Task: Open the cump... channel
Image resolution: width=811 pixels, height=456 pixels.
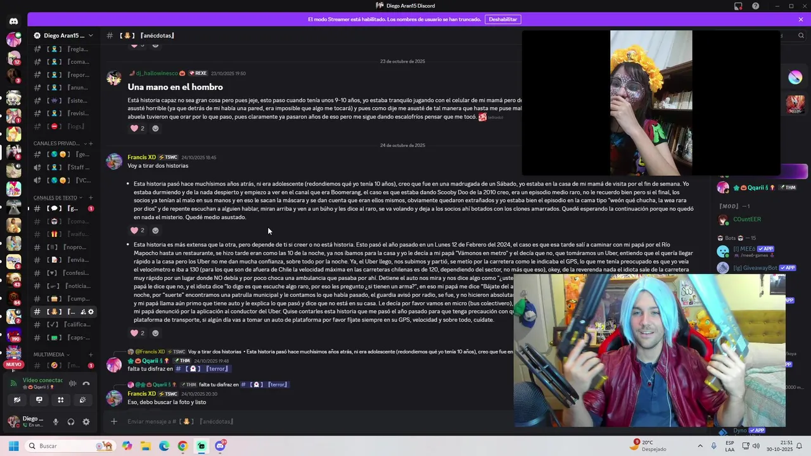Action: [x=63, y=299]
